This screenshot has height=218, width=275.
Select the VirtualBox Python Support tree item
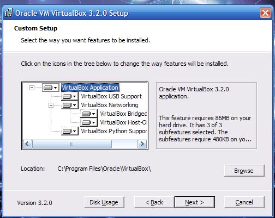114,131
